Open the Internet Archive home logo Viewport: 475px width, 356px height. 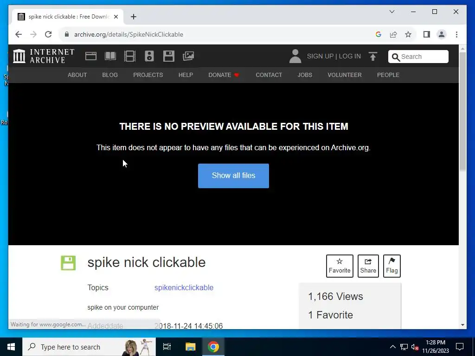pyautogui.click(x=44, y=56)
